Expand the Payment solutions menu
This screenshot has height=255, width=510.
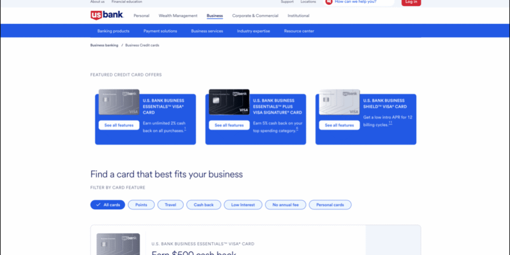pos(160,31)
